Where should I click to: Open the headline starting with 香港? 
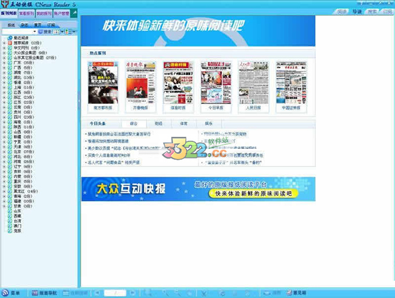(108, 141)
